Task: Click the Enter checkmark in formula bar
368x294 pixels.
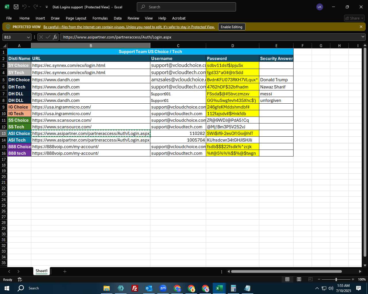Action: pyautogui.click(x=48, y=37)
